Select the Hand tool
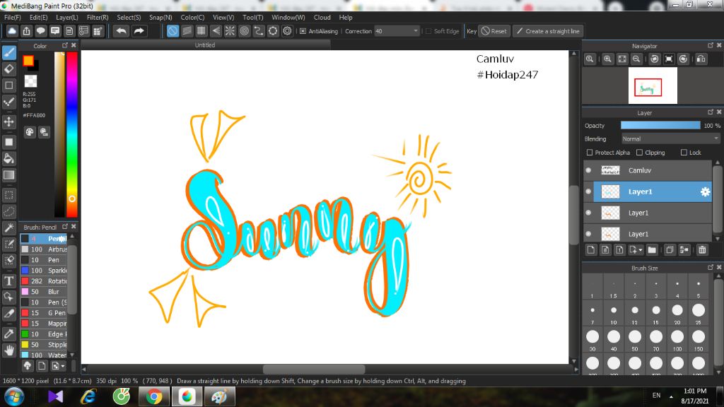The image size is (724, 407). pyautogui.click(x=8, y=350)
